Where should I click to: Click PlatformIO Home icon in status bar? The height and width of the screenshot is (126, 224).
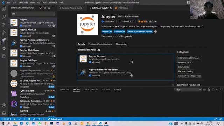(x=15, y=119)
